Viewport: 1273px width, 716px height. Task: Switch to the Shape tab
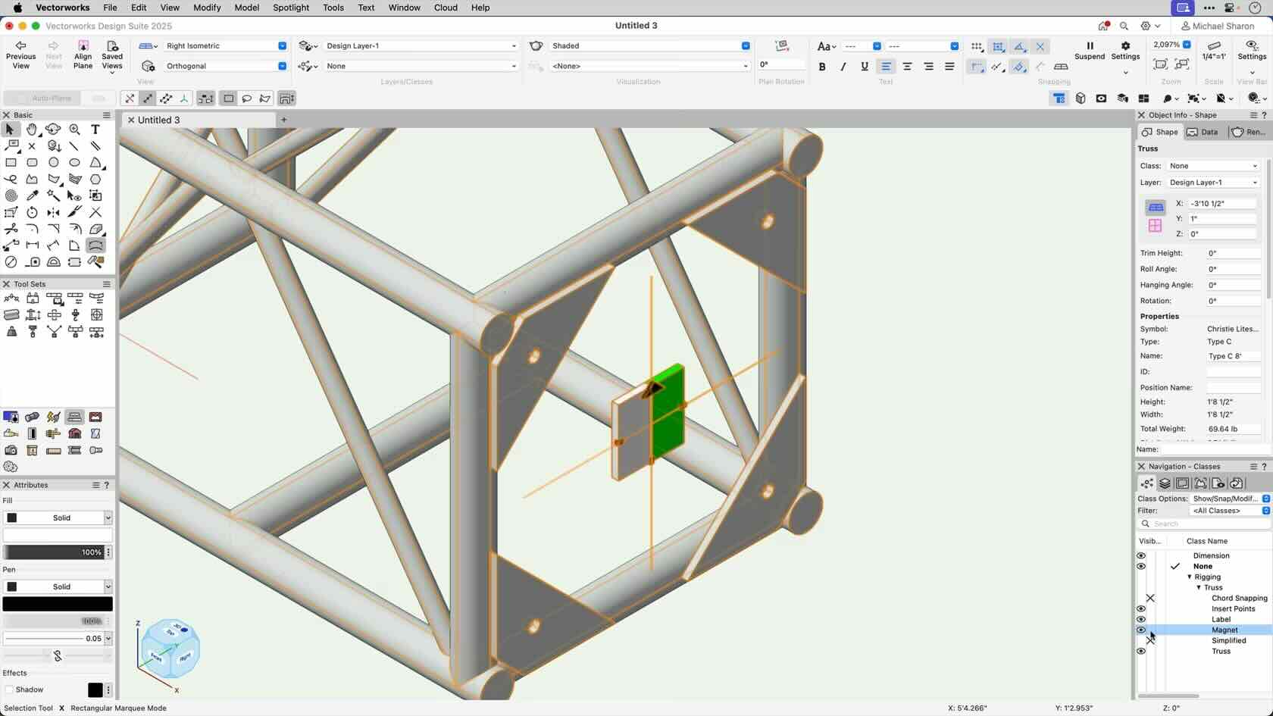pyautogui.click(x=1160, y=132)
